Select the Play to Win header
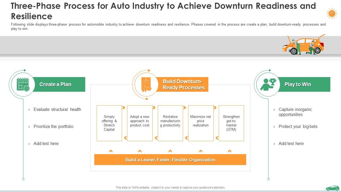Screen dimensions: 341x192 298,85
